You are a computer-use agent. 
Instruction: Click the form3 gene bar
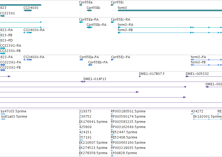coord(170,10)
